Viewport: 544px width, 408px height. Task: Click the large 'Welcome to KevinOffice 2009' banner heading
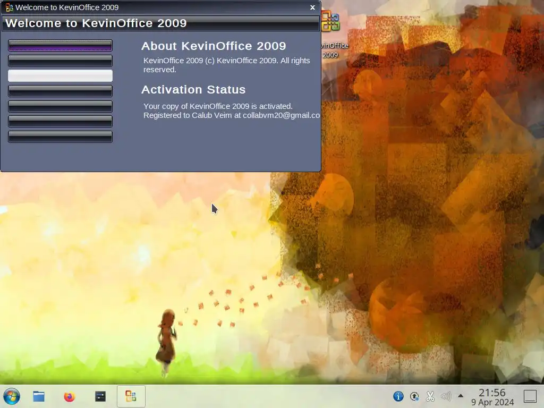(x=96, y=23)
